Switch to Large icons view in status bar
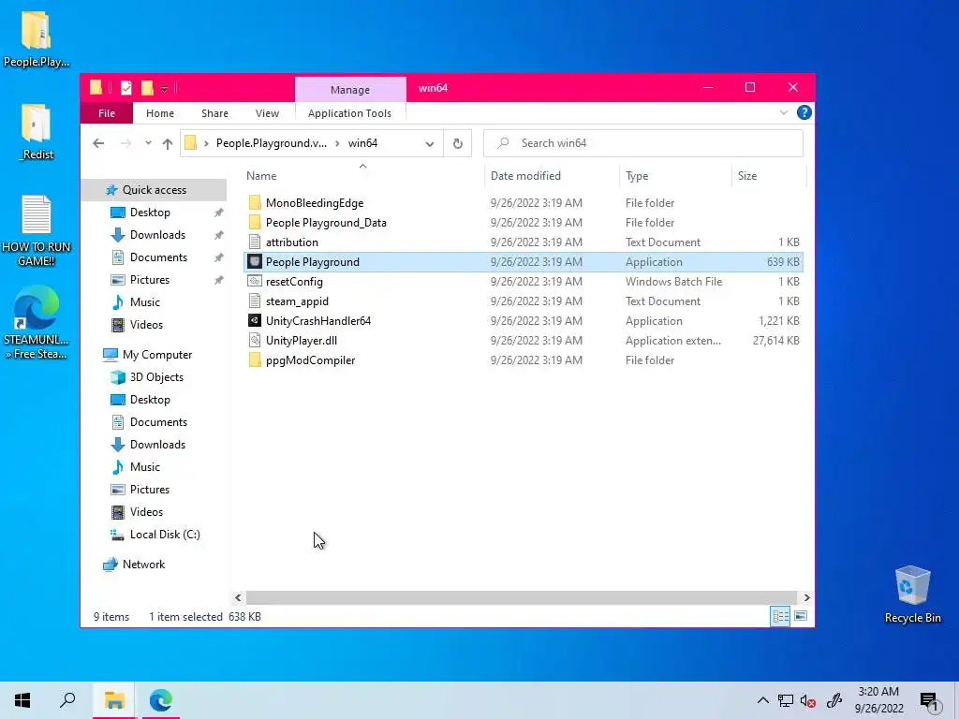The height and width of the screenshot is (719, 959). coord(801,616)
